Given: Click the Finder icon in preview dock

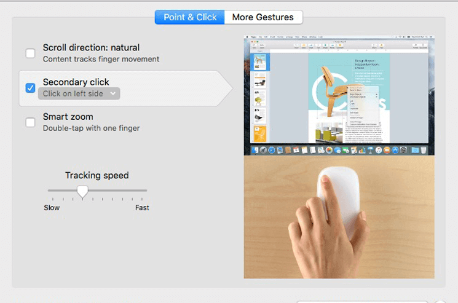Looking at the screenshot, I should 255,150.
